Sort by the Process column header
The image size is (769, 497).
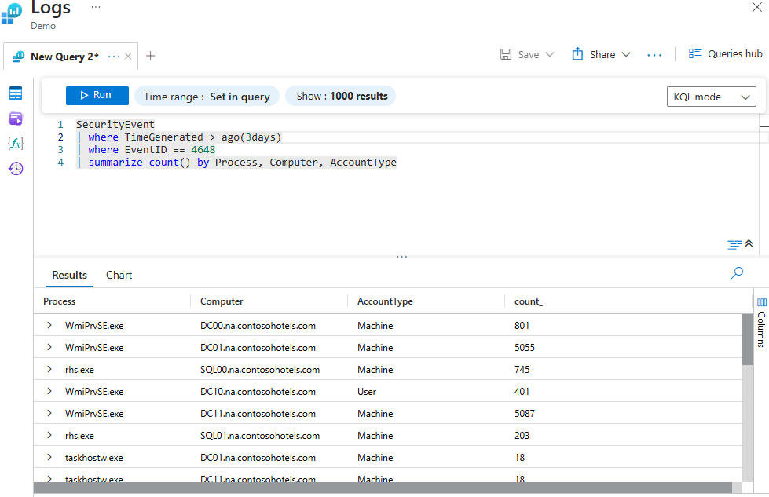click(60, 301)
